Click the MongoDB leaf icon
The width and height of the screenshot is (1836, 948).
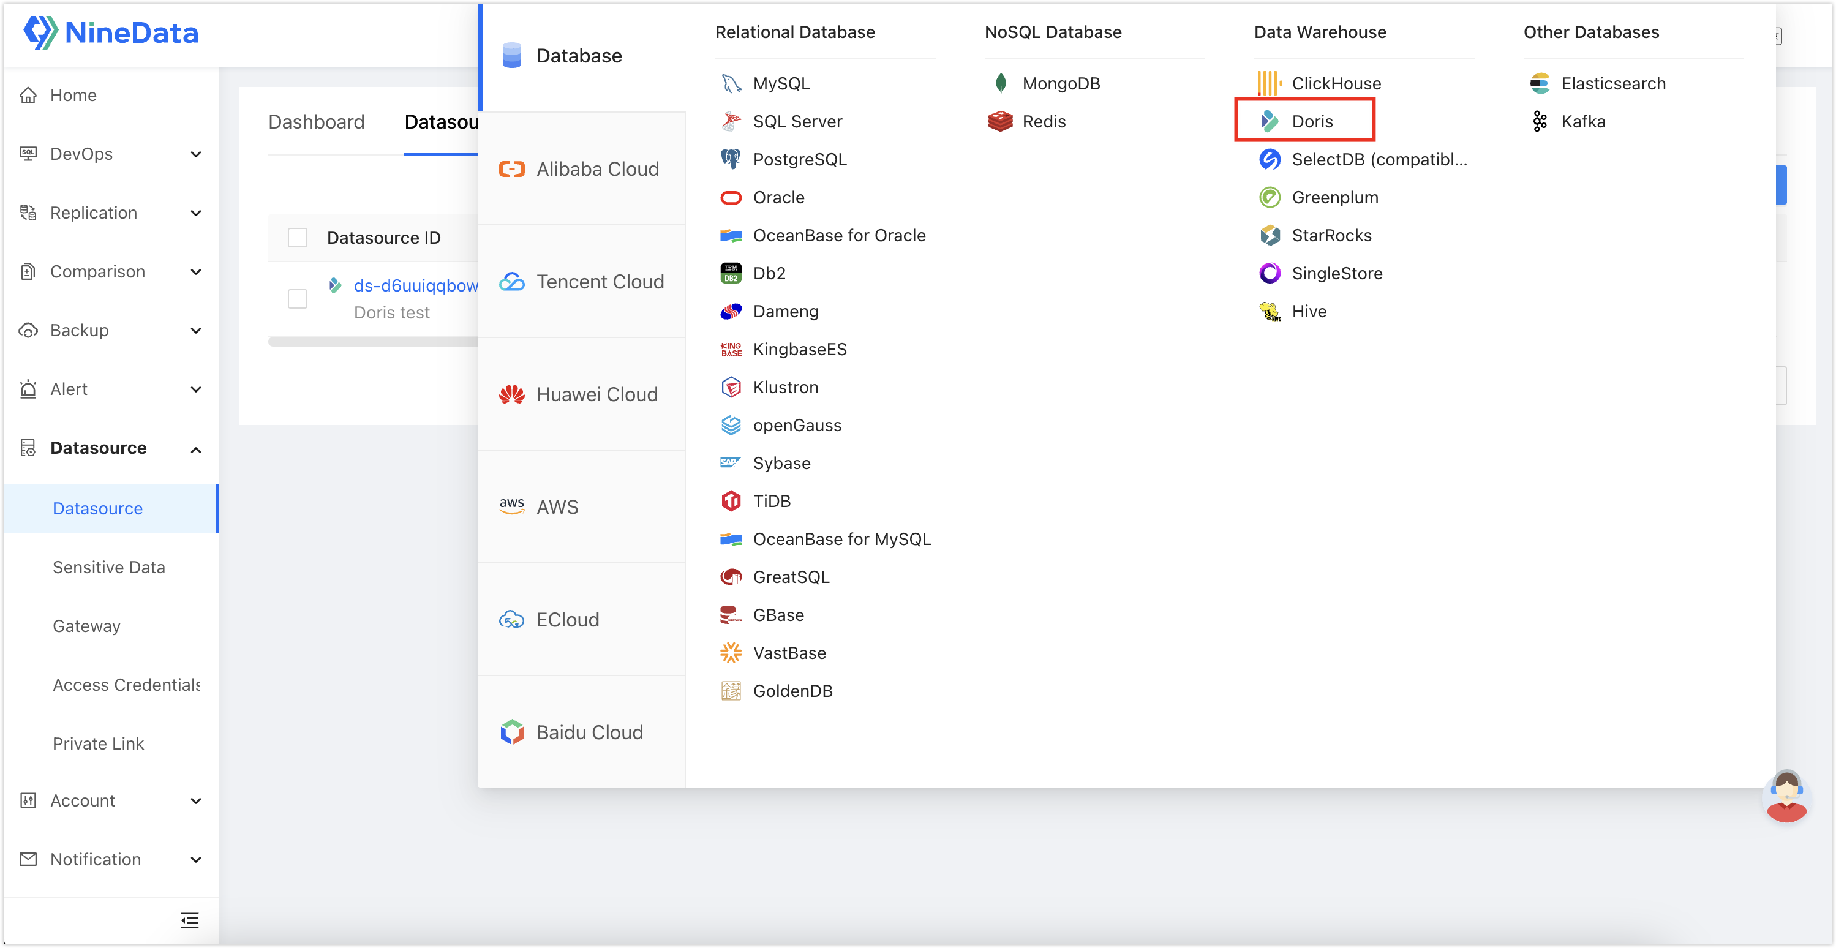[x=1001, y=83]
